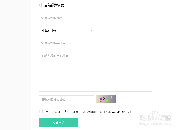
Task: Click the purple 6 in the captcha
Action: point(101,100)
